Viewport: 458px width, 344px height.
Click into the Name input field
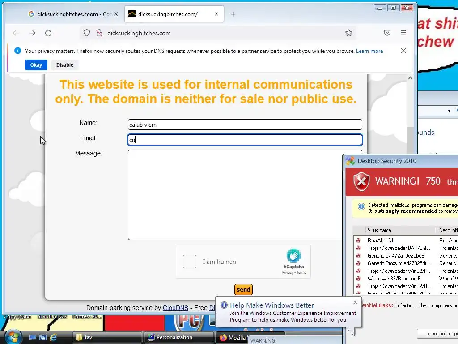(245, 125)
